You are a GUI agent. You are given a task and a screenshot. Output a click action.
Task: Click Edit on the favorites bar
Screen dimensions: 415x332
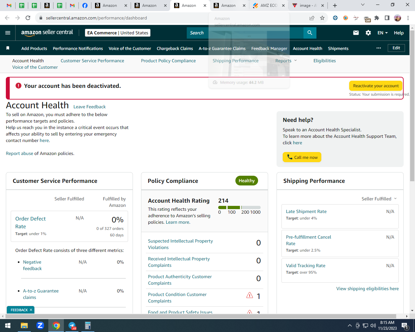click(x=396, y=48)
